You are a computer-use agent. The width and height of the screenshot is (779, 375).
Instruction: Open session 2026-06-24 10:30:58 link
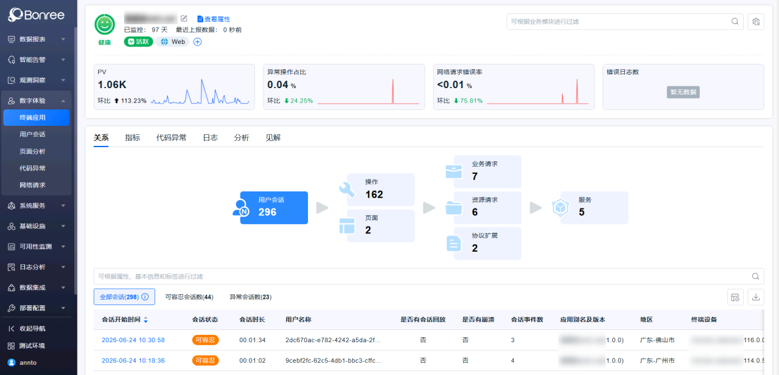pos(133,340)
